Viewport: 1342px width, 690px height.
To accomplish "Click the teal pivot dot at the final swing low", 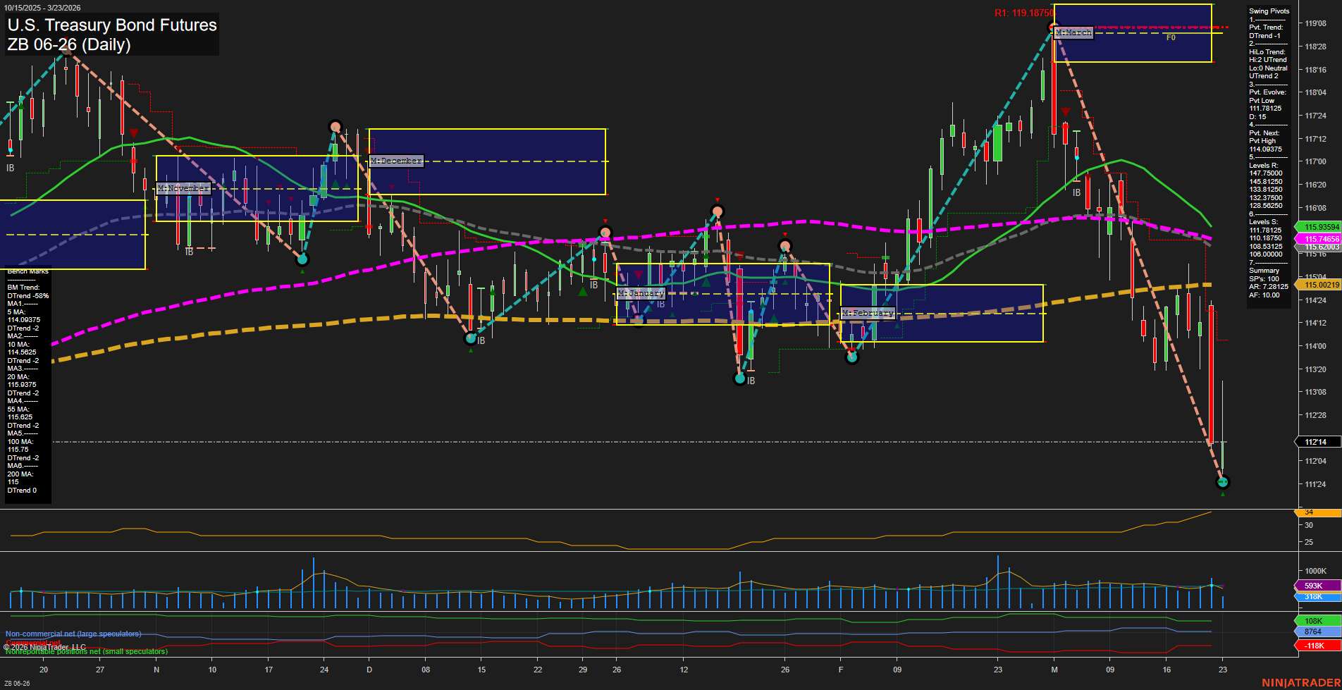I will click(1223, 482).
